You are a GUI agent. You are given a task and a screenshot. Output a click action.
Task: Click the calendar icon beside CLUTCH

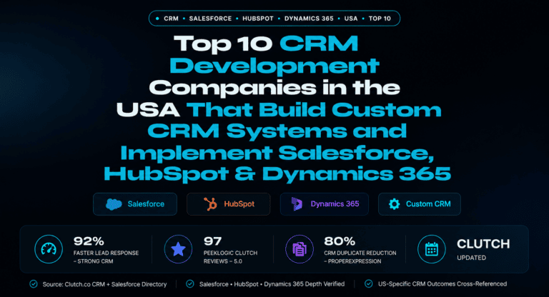(x=432, y=249)
